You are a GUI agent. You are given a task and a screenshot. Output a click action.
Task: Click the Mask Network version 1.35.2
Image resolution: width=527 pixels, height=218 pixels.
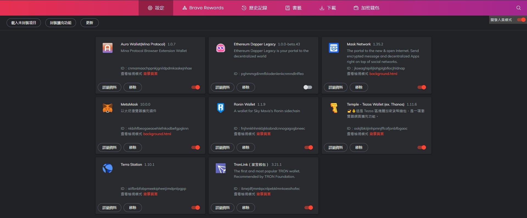point(378,44)
